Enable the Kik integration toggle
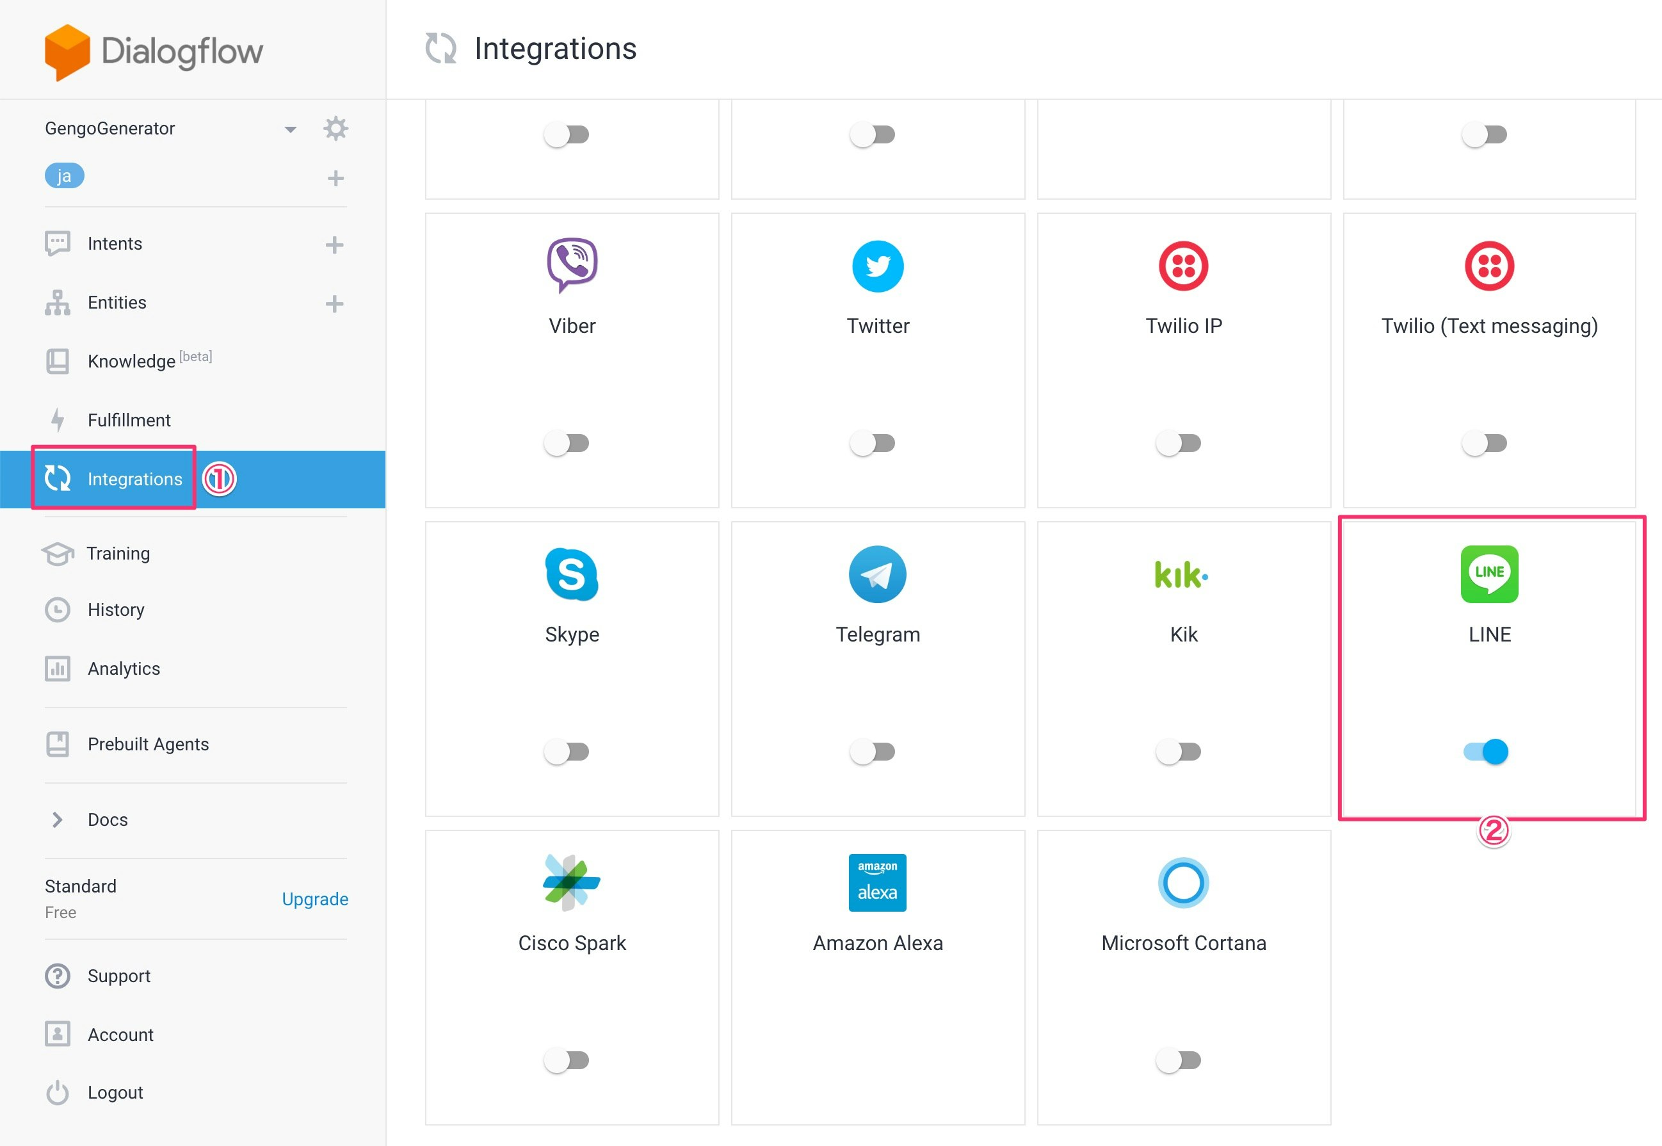1662x1146 pixels. (x=1178, y=752)
